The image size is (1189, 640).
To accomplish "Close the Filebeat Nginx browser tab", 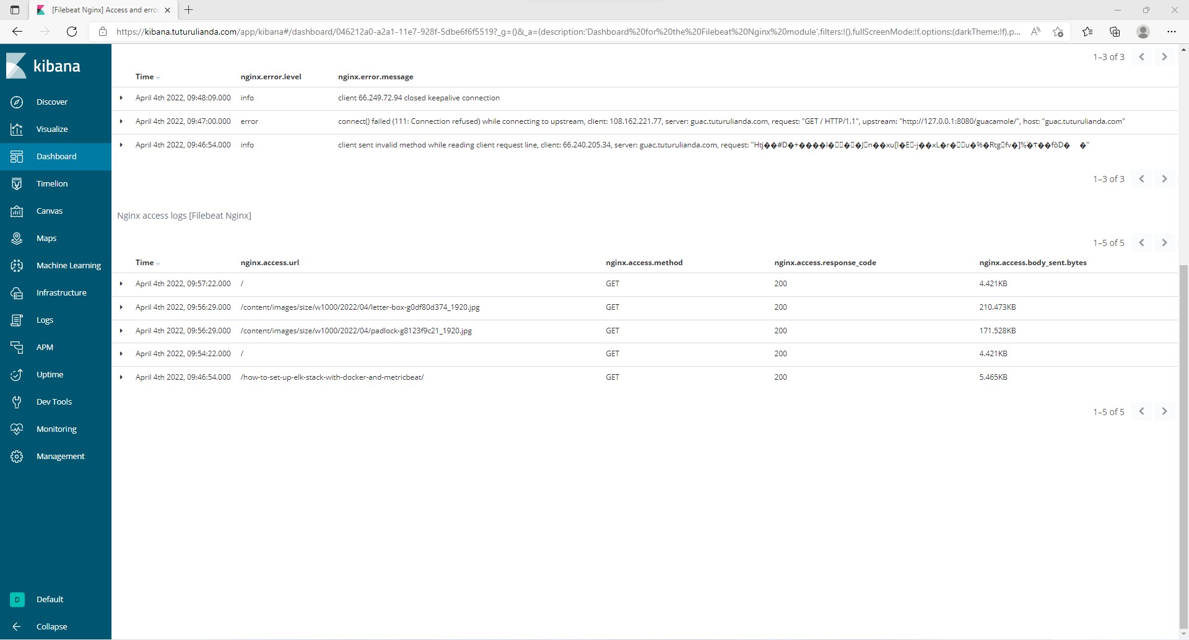I will 167,10.
